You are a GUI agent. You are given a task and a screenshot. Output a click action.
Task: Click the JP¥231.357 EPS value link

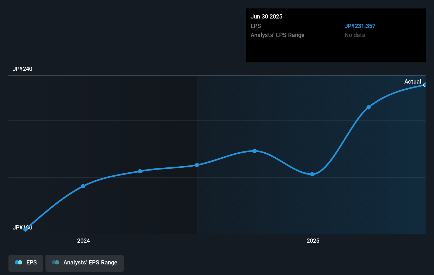[x=360, y=26]
